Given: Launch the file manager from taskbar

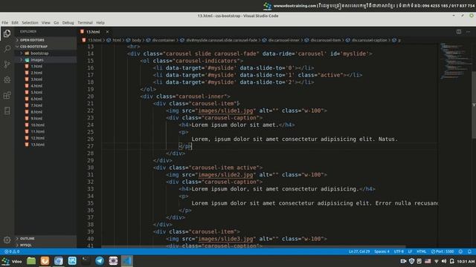Looking at the screenshot, I should click(31, 260).
